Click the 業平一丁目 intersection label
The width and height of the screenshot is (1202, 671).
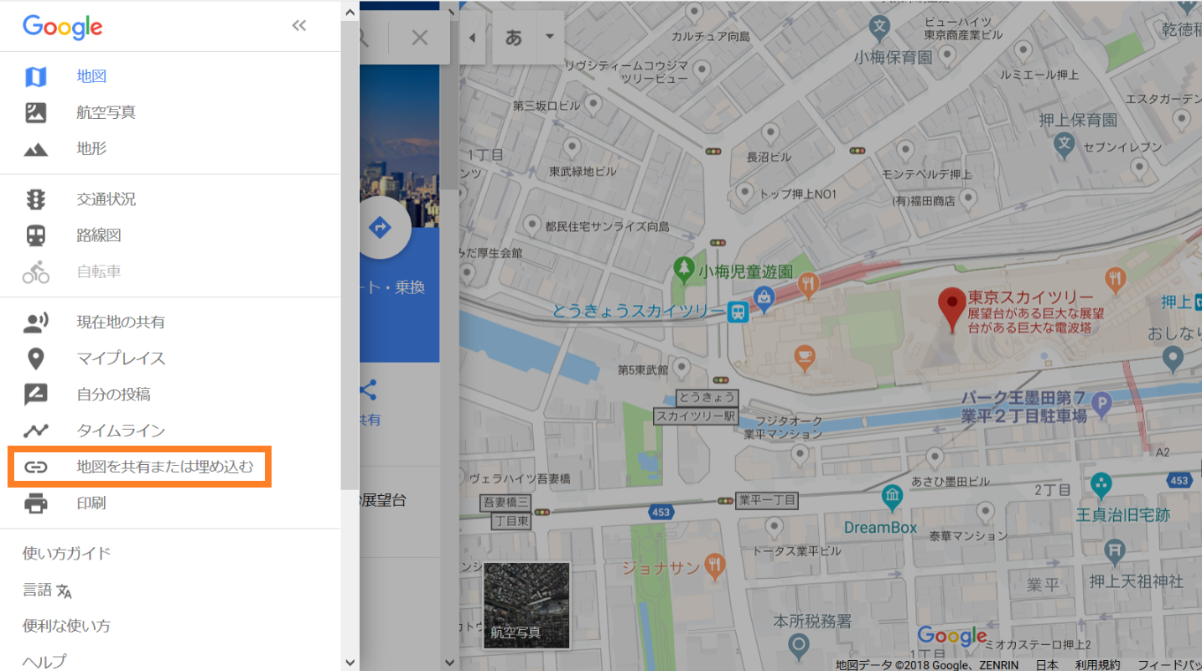pos(767,500)
